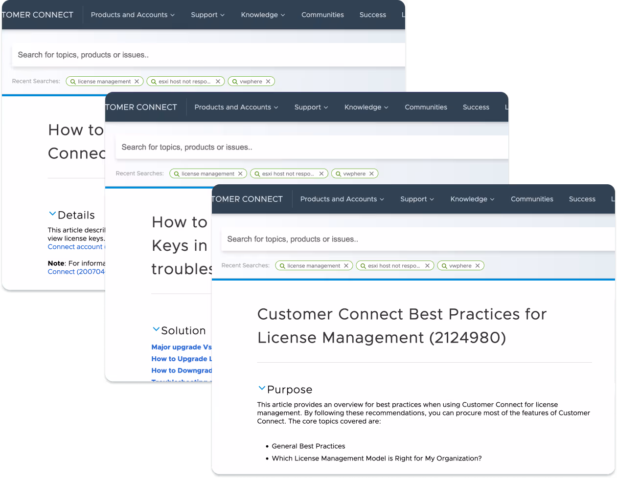The image size is (617, 478).
Task: Click CUSTOMER CONNECT logo in back window
Action: tap(38, 15)
